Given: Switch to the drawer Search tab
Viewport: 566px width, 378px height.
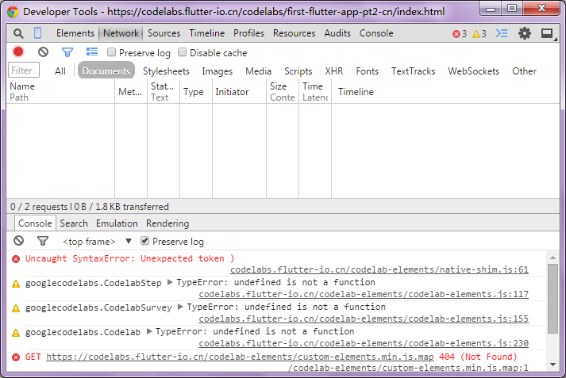Looking at the screenshot, I should click(74, 223).
